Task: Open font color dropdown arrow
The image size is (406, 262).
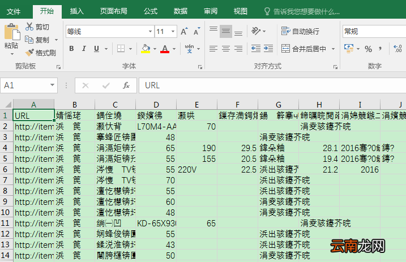Action: pyautogui.click(x=174, y=49)
